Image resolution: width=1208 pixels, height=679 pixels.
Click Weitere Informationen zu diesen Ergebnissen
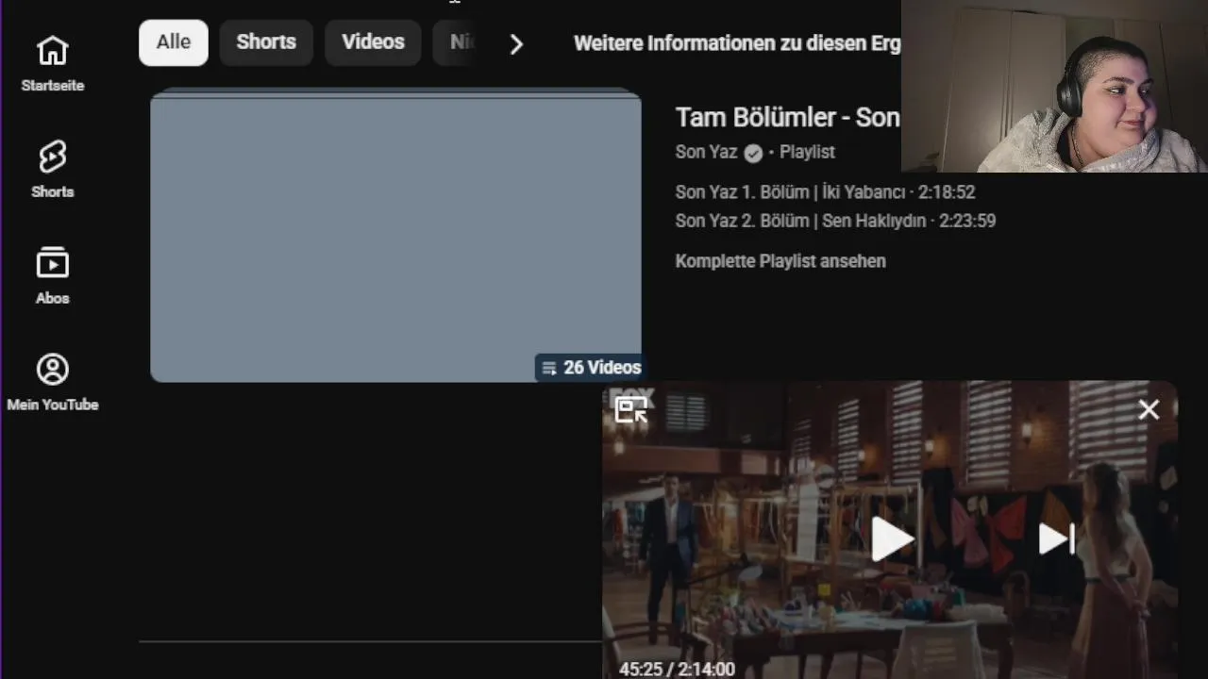pos(737,43)
